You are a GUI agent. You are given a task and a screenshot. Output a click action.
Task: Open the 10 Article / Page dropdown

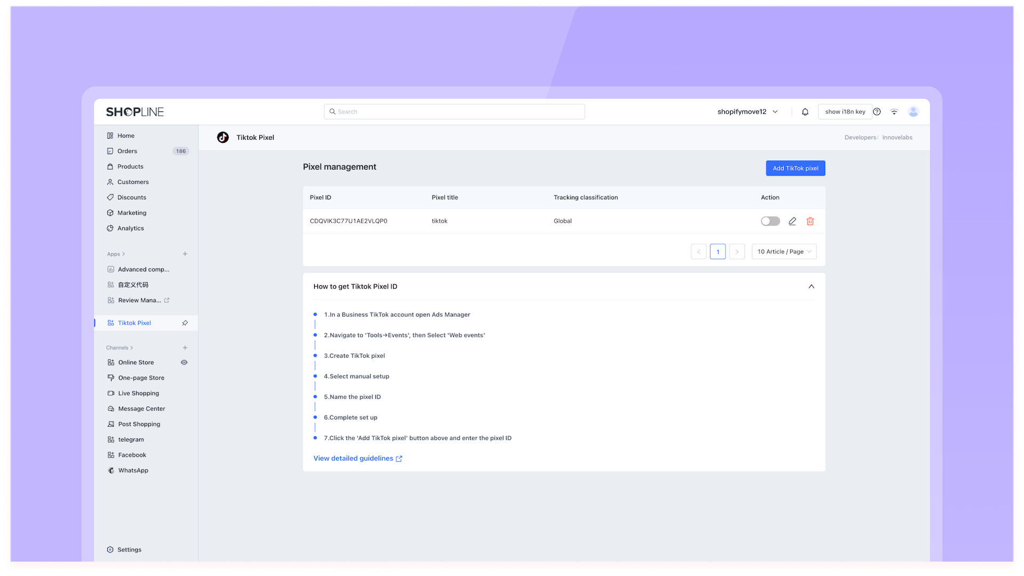pyautogui.click(x=784, y=252)
